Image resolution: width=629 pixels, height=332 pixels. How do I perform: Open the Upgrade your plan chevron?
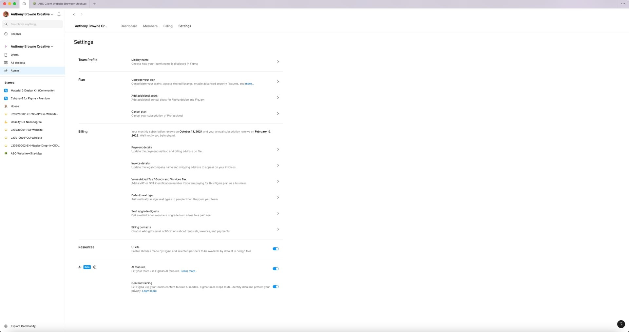(x=278, y=82)
